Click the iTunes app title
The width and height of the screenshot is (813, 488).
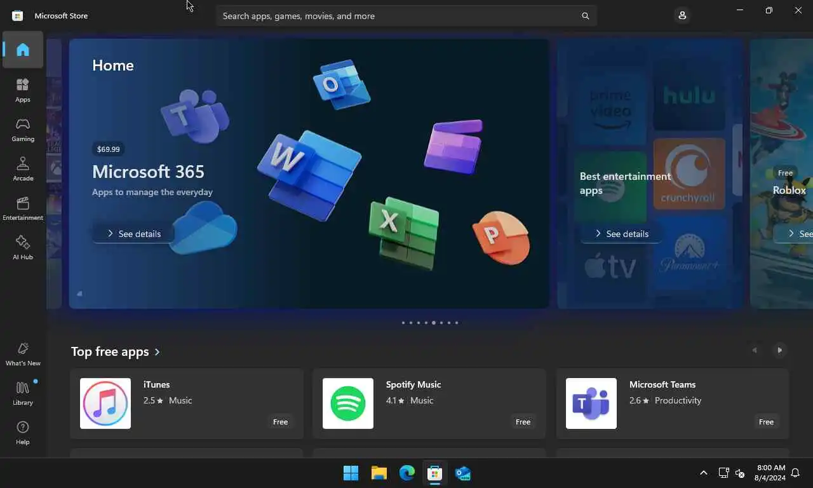point(157,384)
